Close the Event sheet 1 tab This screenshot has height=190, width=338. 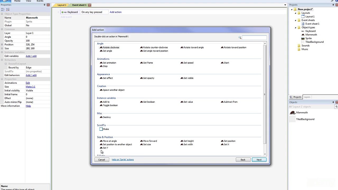(x=90, y=5)
